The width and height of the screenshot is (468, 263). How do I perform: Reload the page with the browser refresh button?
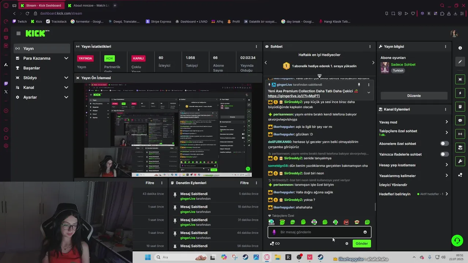pyautogui.click(x=27, y=14)
